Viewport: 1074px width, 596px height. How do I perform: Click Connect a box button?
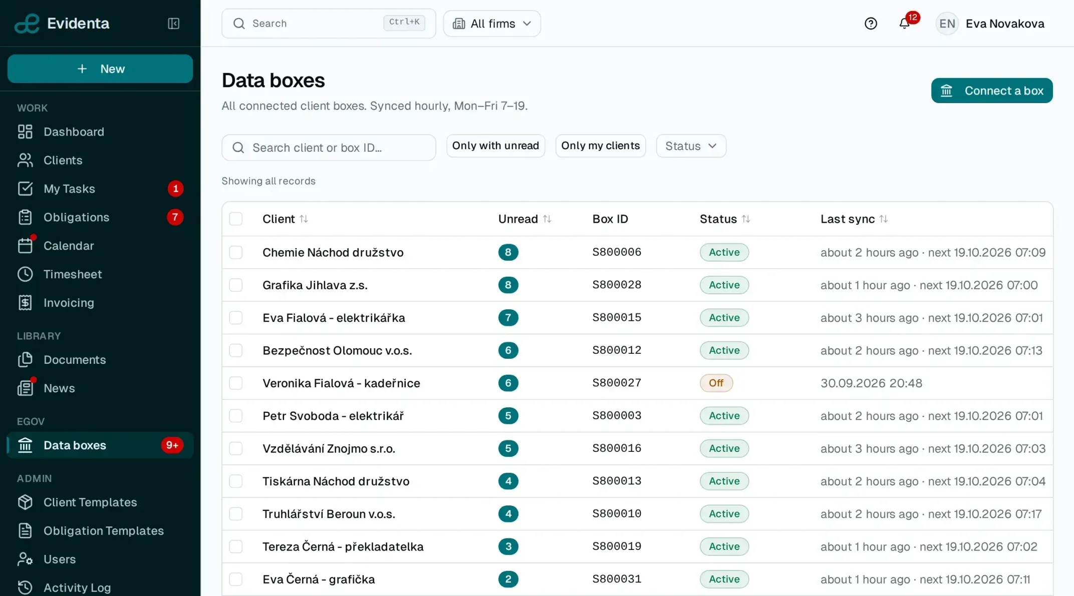pyautogui.click(x=991, y=91)
